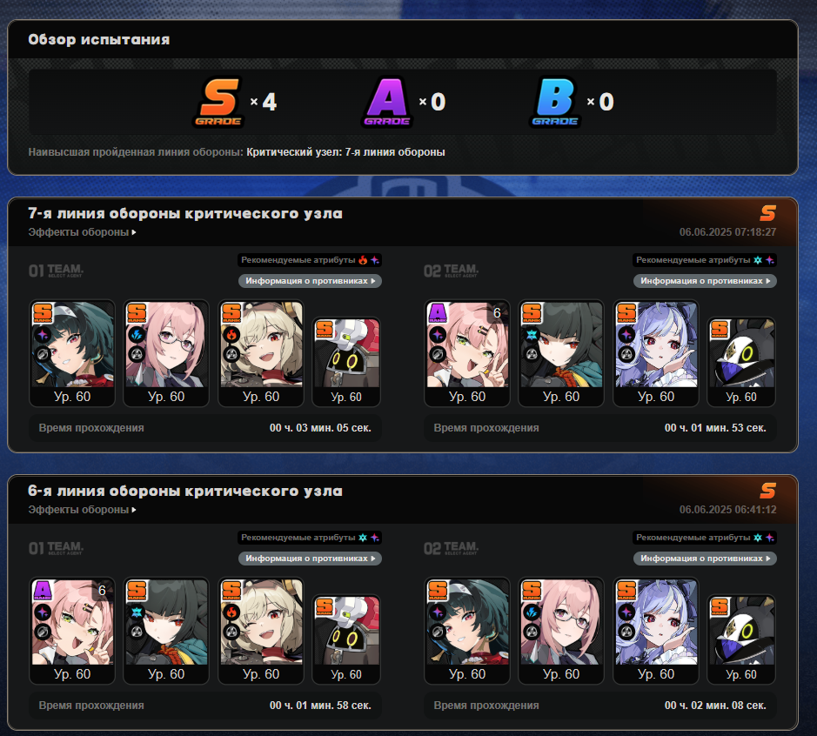Select the black penguin bangboo in 6th line Team 02
This screenshot has height=736, width=817.
tap(741, 639)
